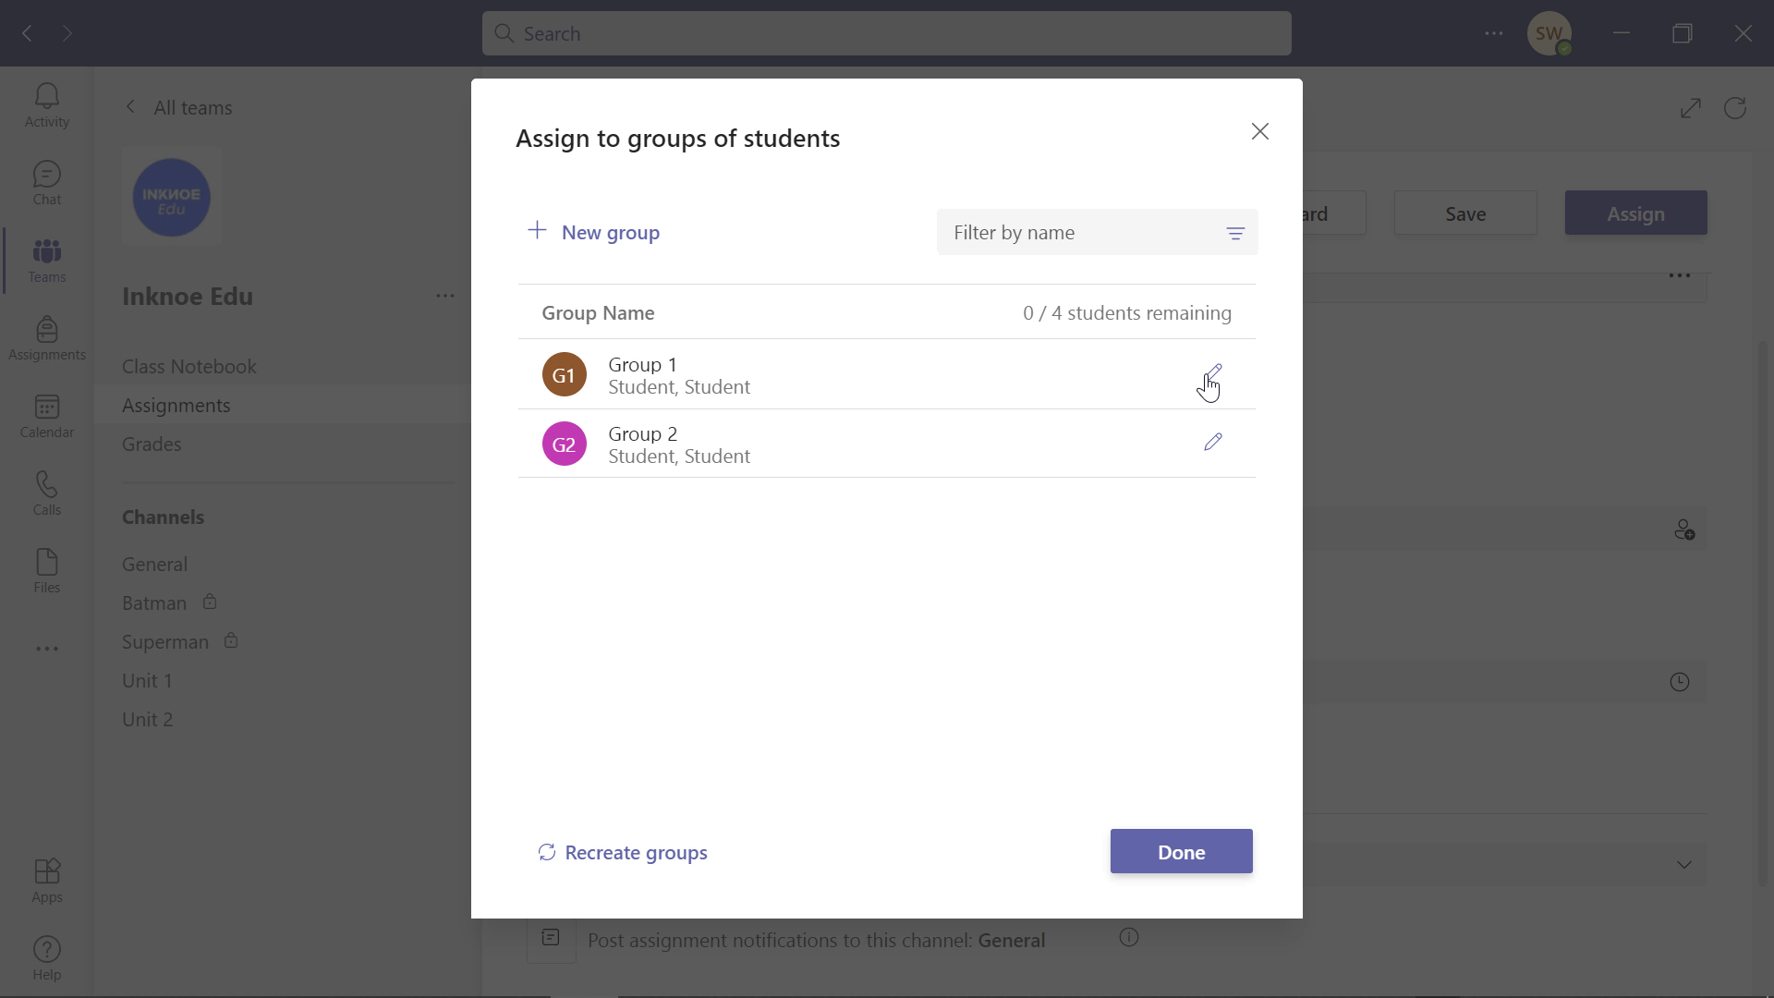Click the Grades menu item

point(152,444)
